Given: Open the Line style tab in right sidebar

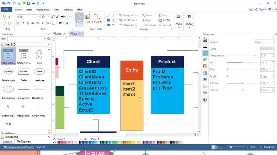Looking at the screenshot, I should (x=205, y=46).
